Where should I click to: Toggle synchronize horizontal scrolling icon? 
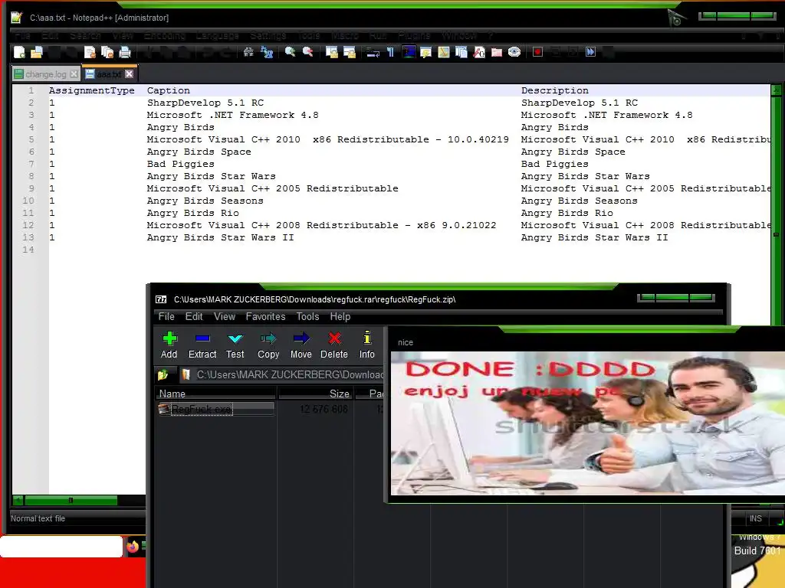[350, 52]
